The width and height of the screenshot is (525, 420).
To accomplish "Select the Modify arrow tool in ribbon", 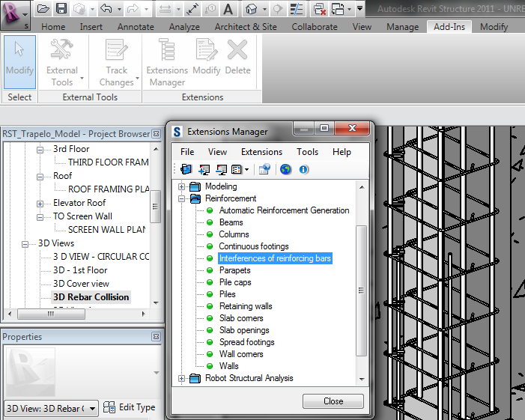I will 19,62.
